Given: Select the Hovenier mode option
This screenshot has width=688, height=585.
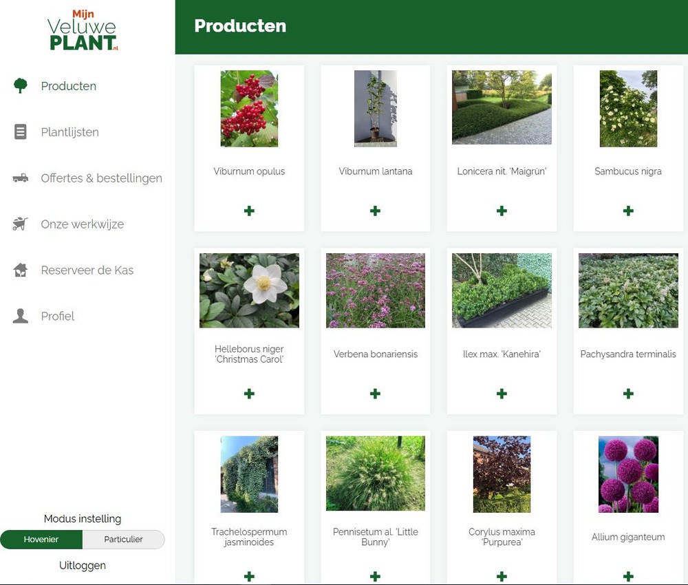Looking at the screenshot, I should pos(41,540).
